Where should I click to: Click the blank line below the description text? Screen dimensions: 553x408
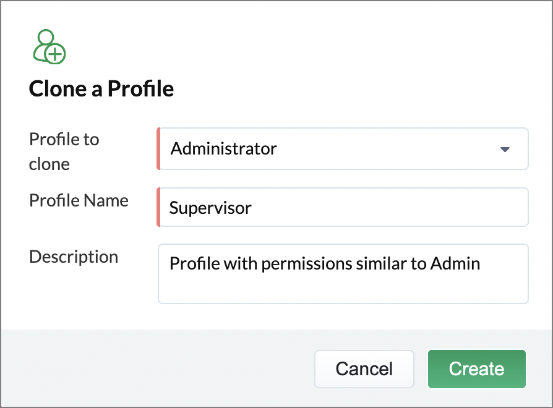click(343, 289)
